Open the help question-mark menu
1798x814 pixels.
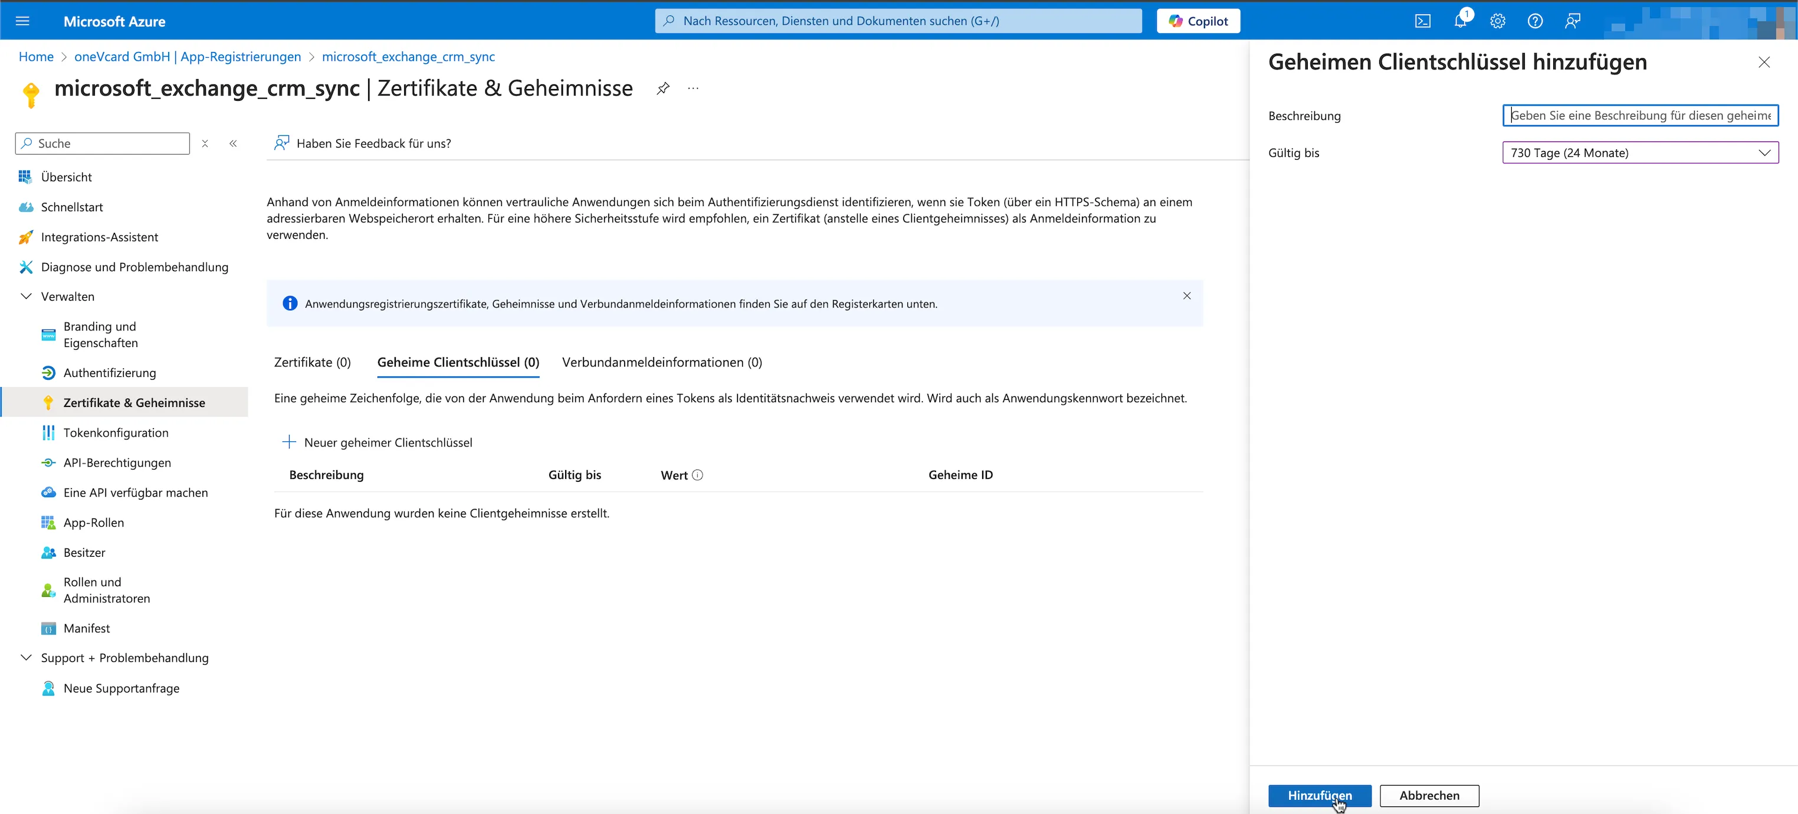coord(1535,21)
